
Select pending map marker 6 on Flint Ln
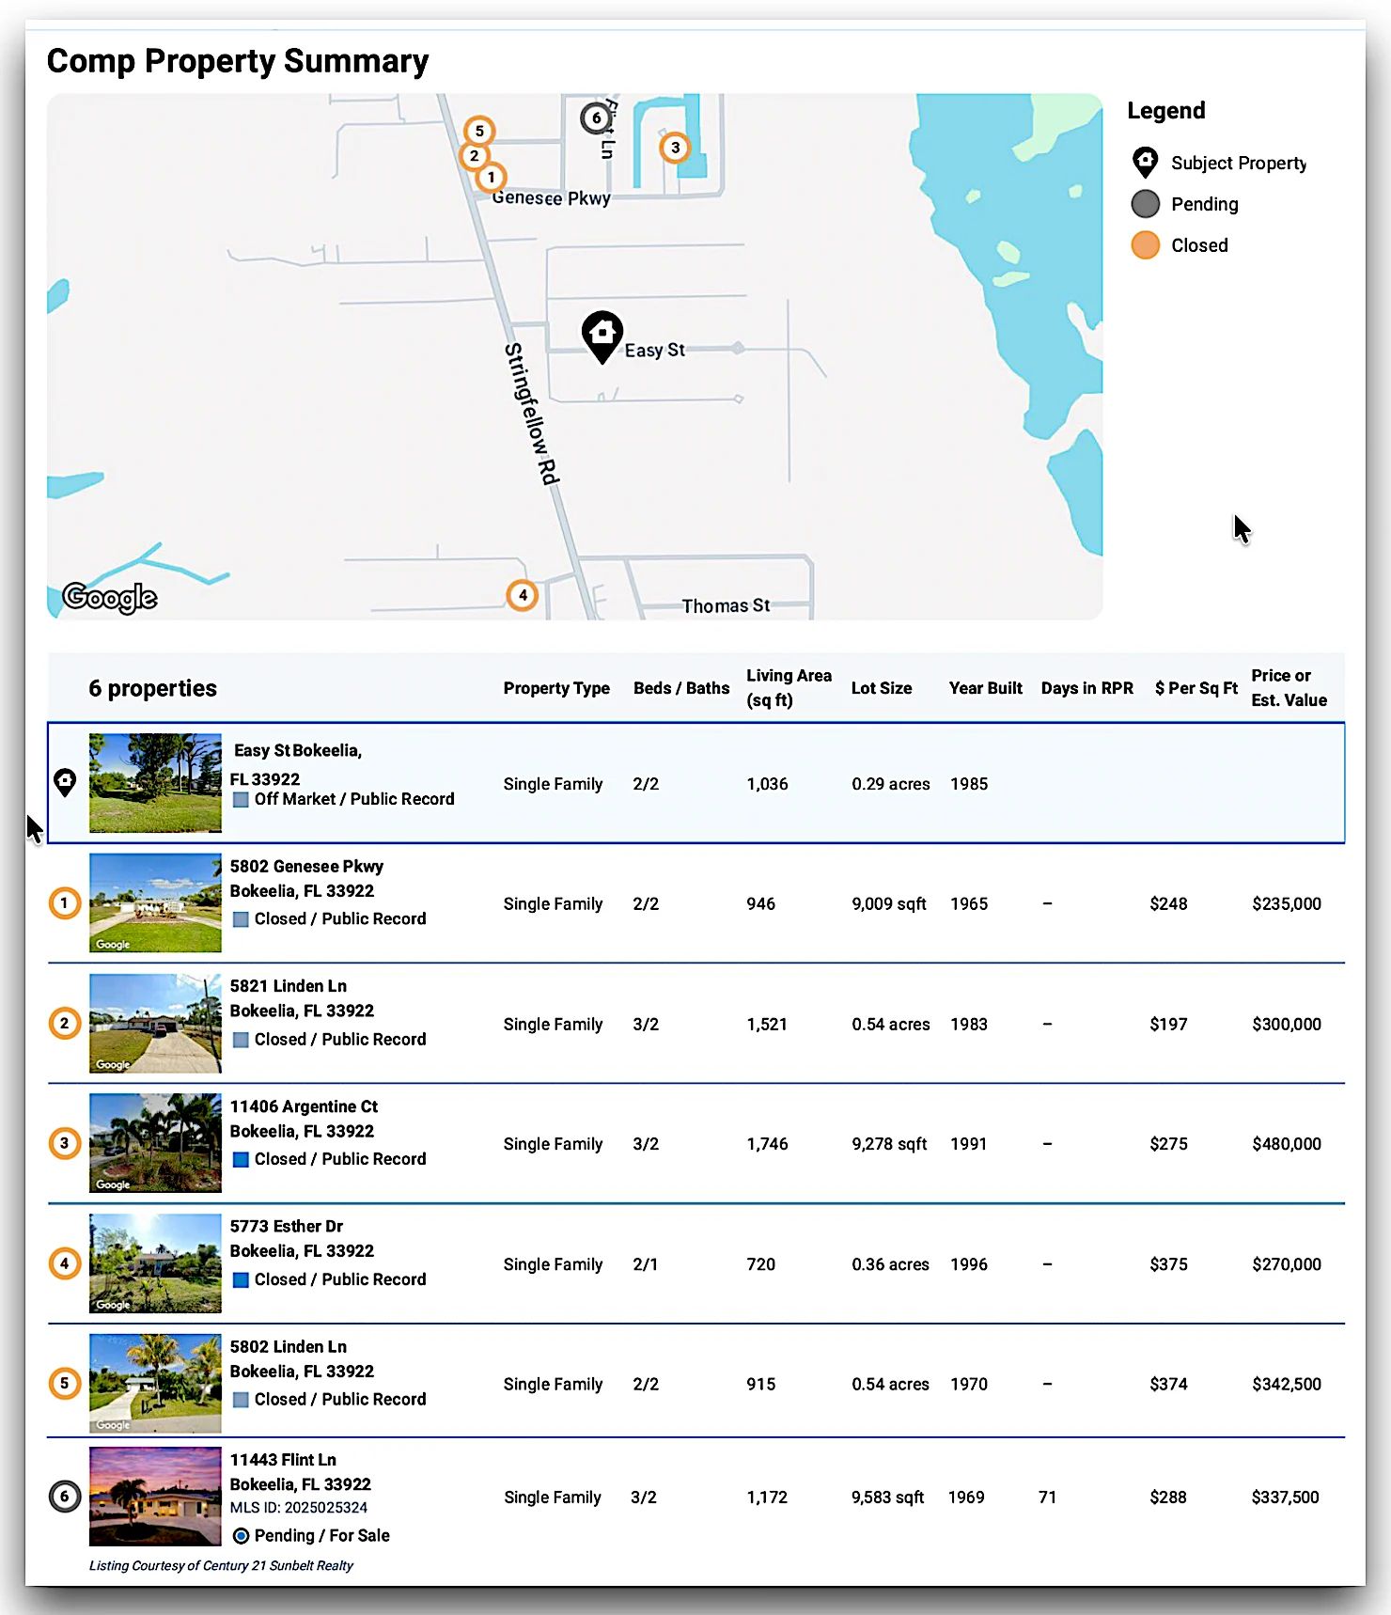click(x=595, y=118)
